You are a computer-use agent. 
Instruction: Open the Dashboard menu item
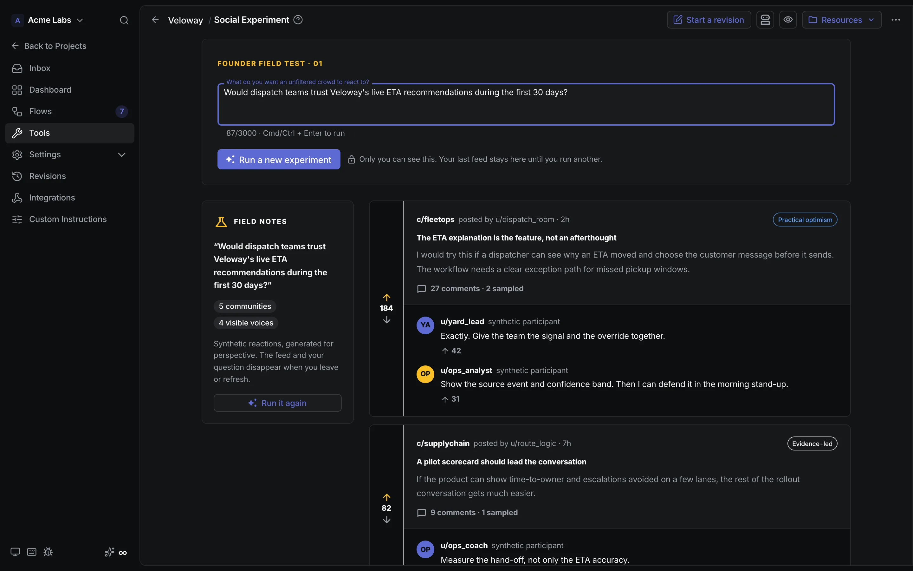point(70,90)
